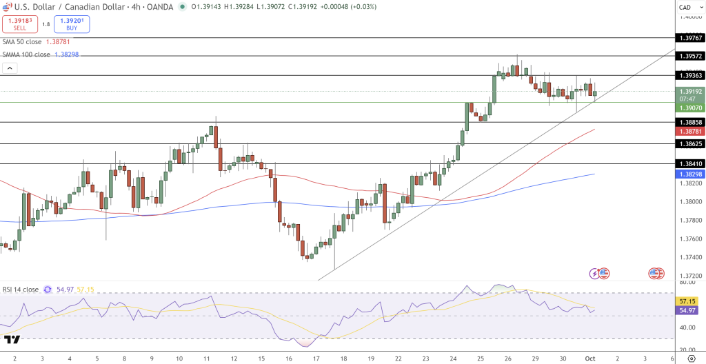This screenshot has height=364, width=706.
Task: Click the blue BUY price button
Action: pos(72,24)
